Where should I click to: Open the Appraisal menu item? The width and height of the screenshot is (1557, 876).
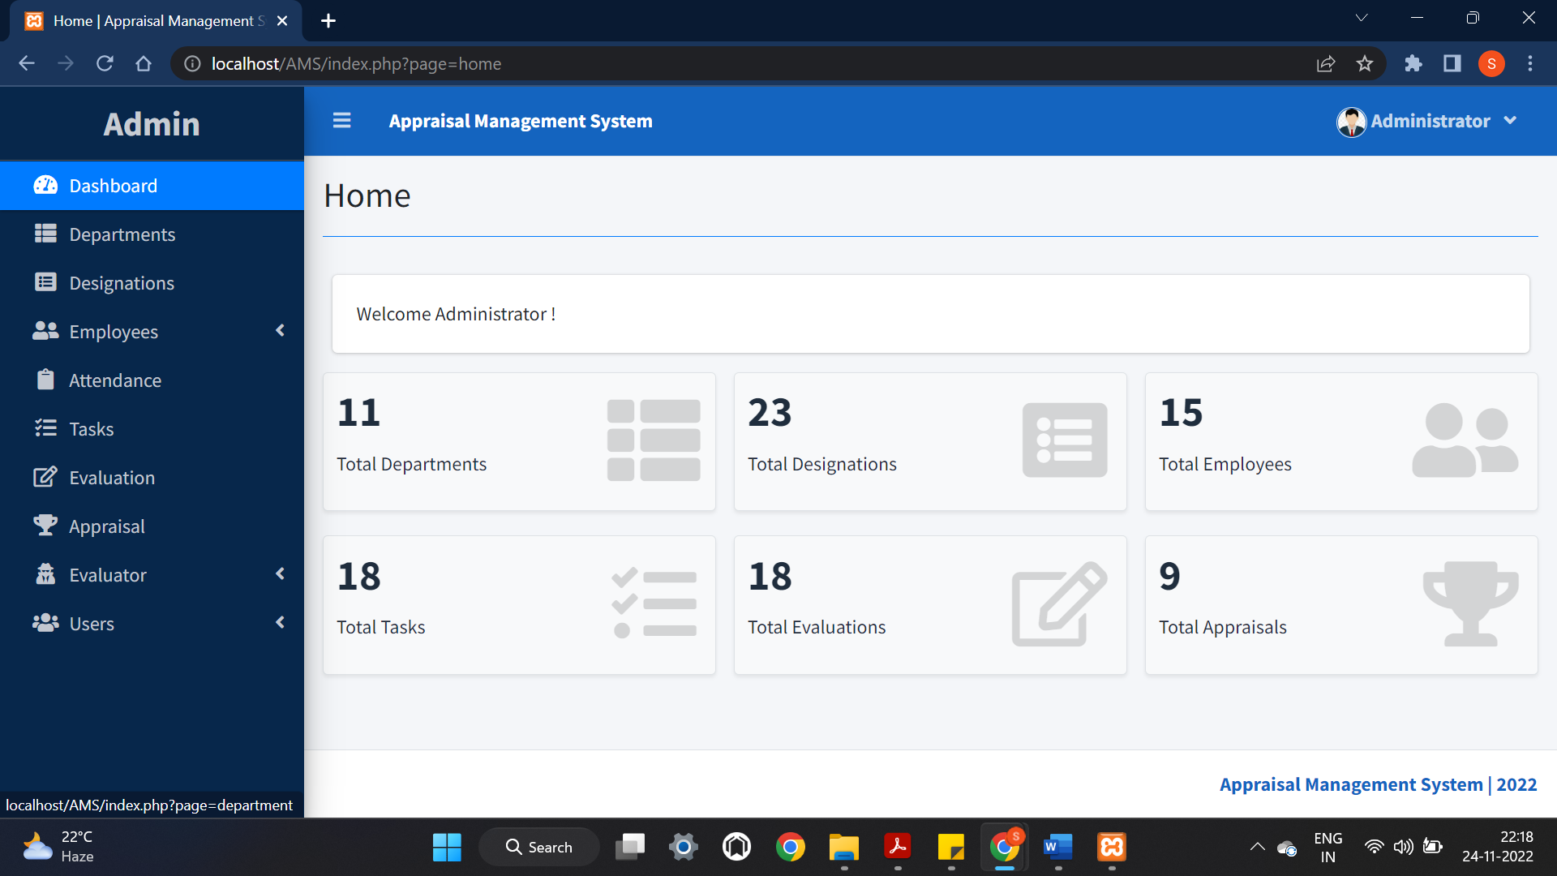[x=107, y=526]
